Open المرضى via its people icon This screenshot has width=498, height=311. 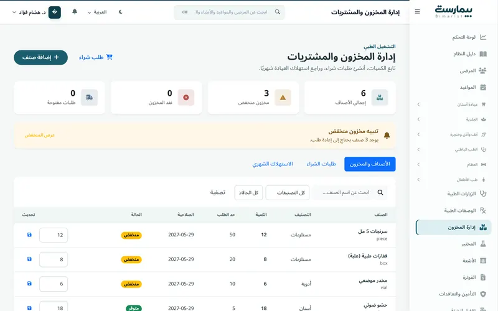point(483,70)
